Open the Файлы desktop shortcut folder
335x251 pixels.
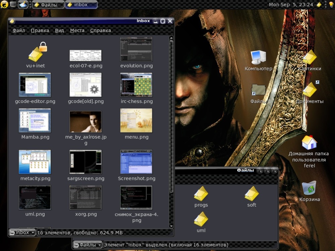pyautogui.click(x=258, y=90)
